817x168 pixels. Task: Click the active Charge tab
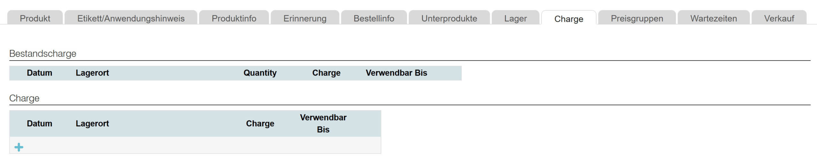[x=569, y=19]
